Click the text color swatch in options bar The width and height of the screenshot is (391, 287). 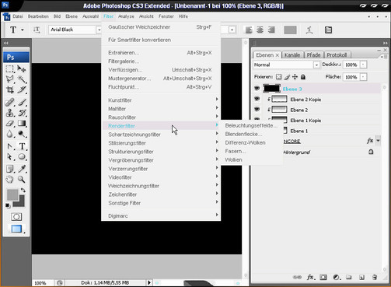coord(290,30)
